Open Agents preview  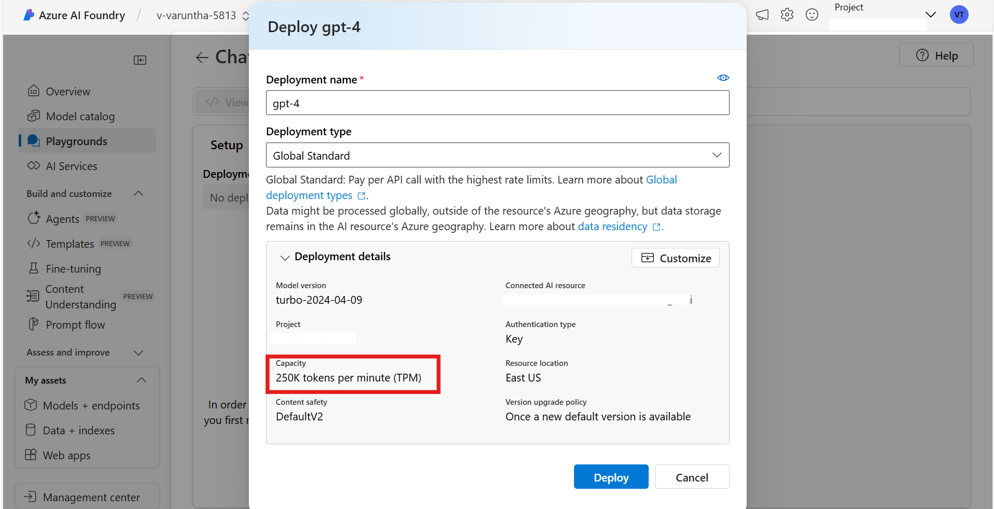[62, 218]
